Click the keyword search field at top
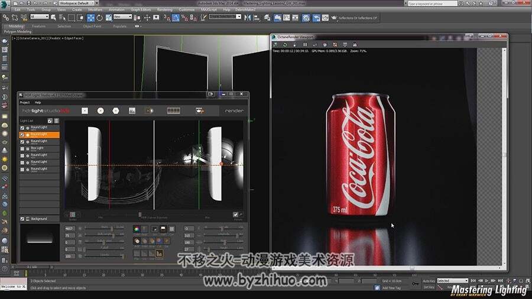532x299 pixels. 433,4
